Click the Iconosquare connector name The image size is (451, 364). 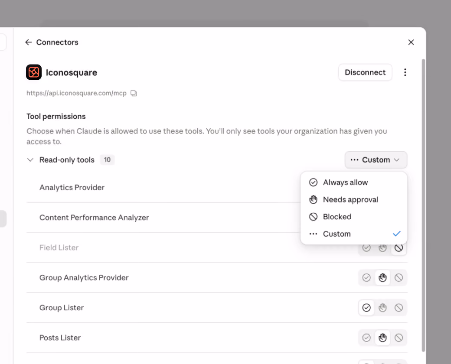click(71, 72)
